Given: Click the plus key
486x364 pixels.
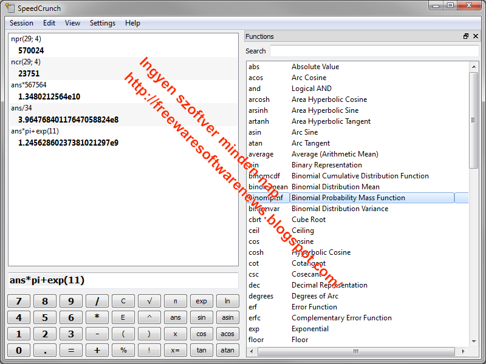Looking at the screenshot, I should click(97, 350).
